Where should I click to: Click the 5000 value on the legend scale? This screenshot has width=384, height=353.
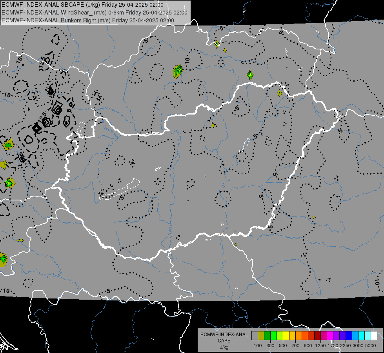(371, 346)
